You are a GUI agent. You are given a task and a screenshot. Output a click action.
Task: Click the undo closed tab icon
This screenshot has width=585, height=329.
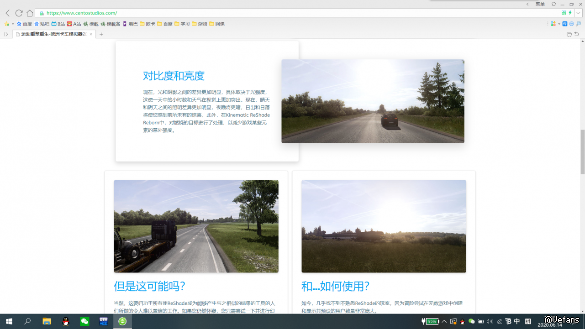coord(576,34)
